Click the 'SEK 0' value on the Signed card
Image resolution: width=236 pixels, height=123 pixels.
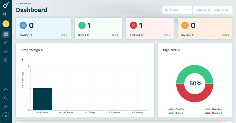point(115,35)
